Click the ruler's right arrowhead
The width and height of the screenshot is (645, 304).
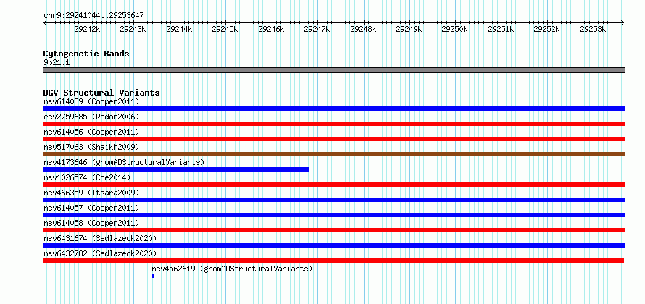623,22
